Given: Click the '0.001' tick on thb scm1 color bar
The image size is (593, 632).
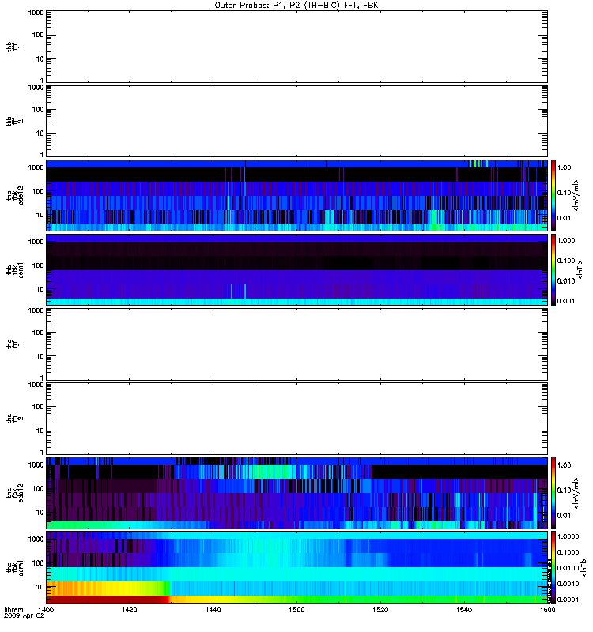Looking at the screenshot, I should pyautogui.click(x=566, y=301).
